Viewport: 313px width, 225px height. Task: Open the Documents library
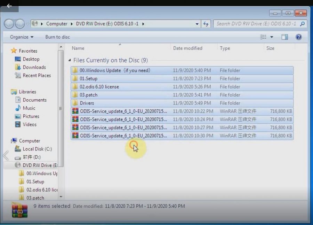point(34,100)
